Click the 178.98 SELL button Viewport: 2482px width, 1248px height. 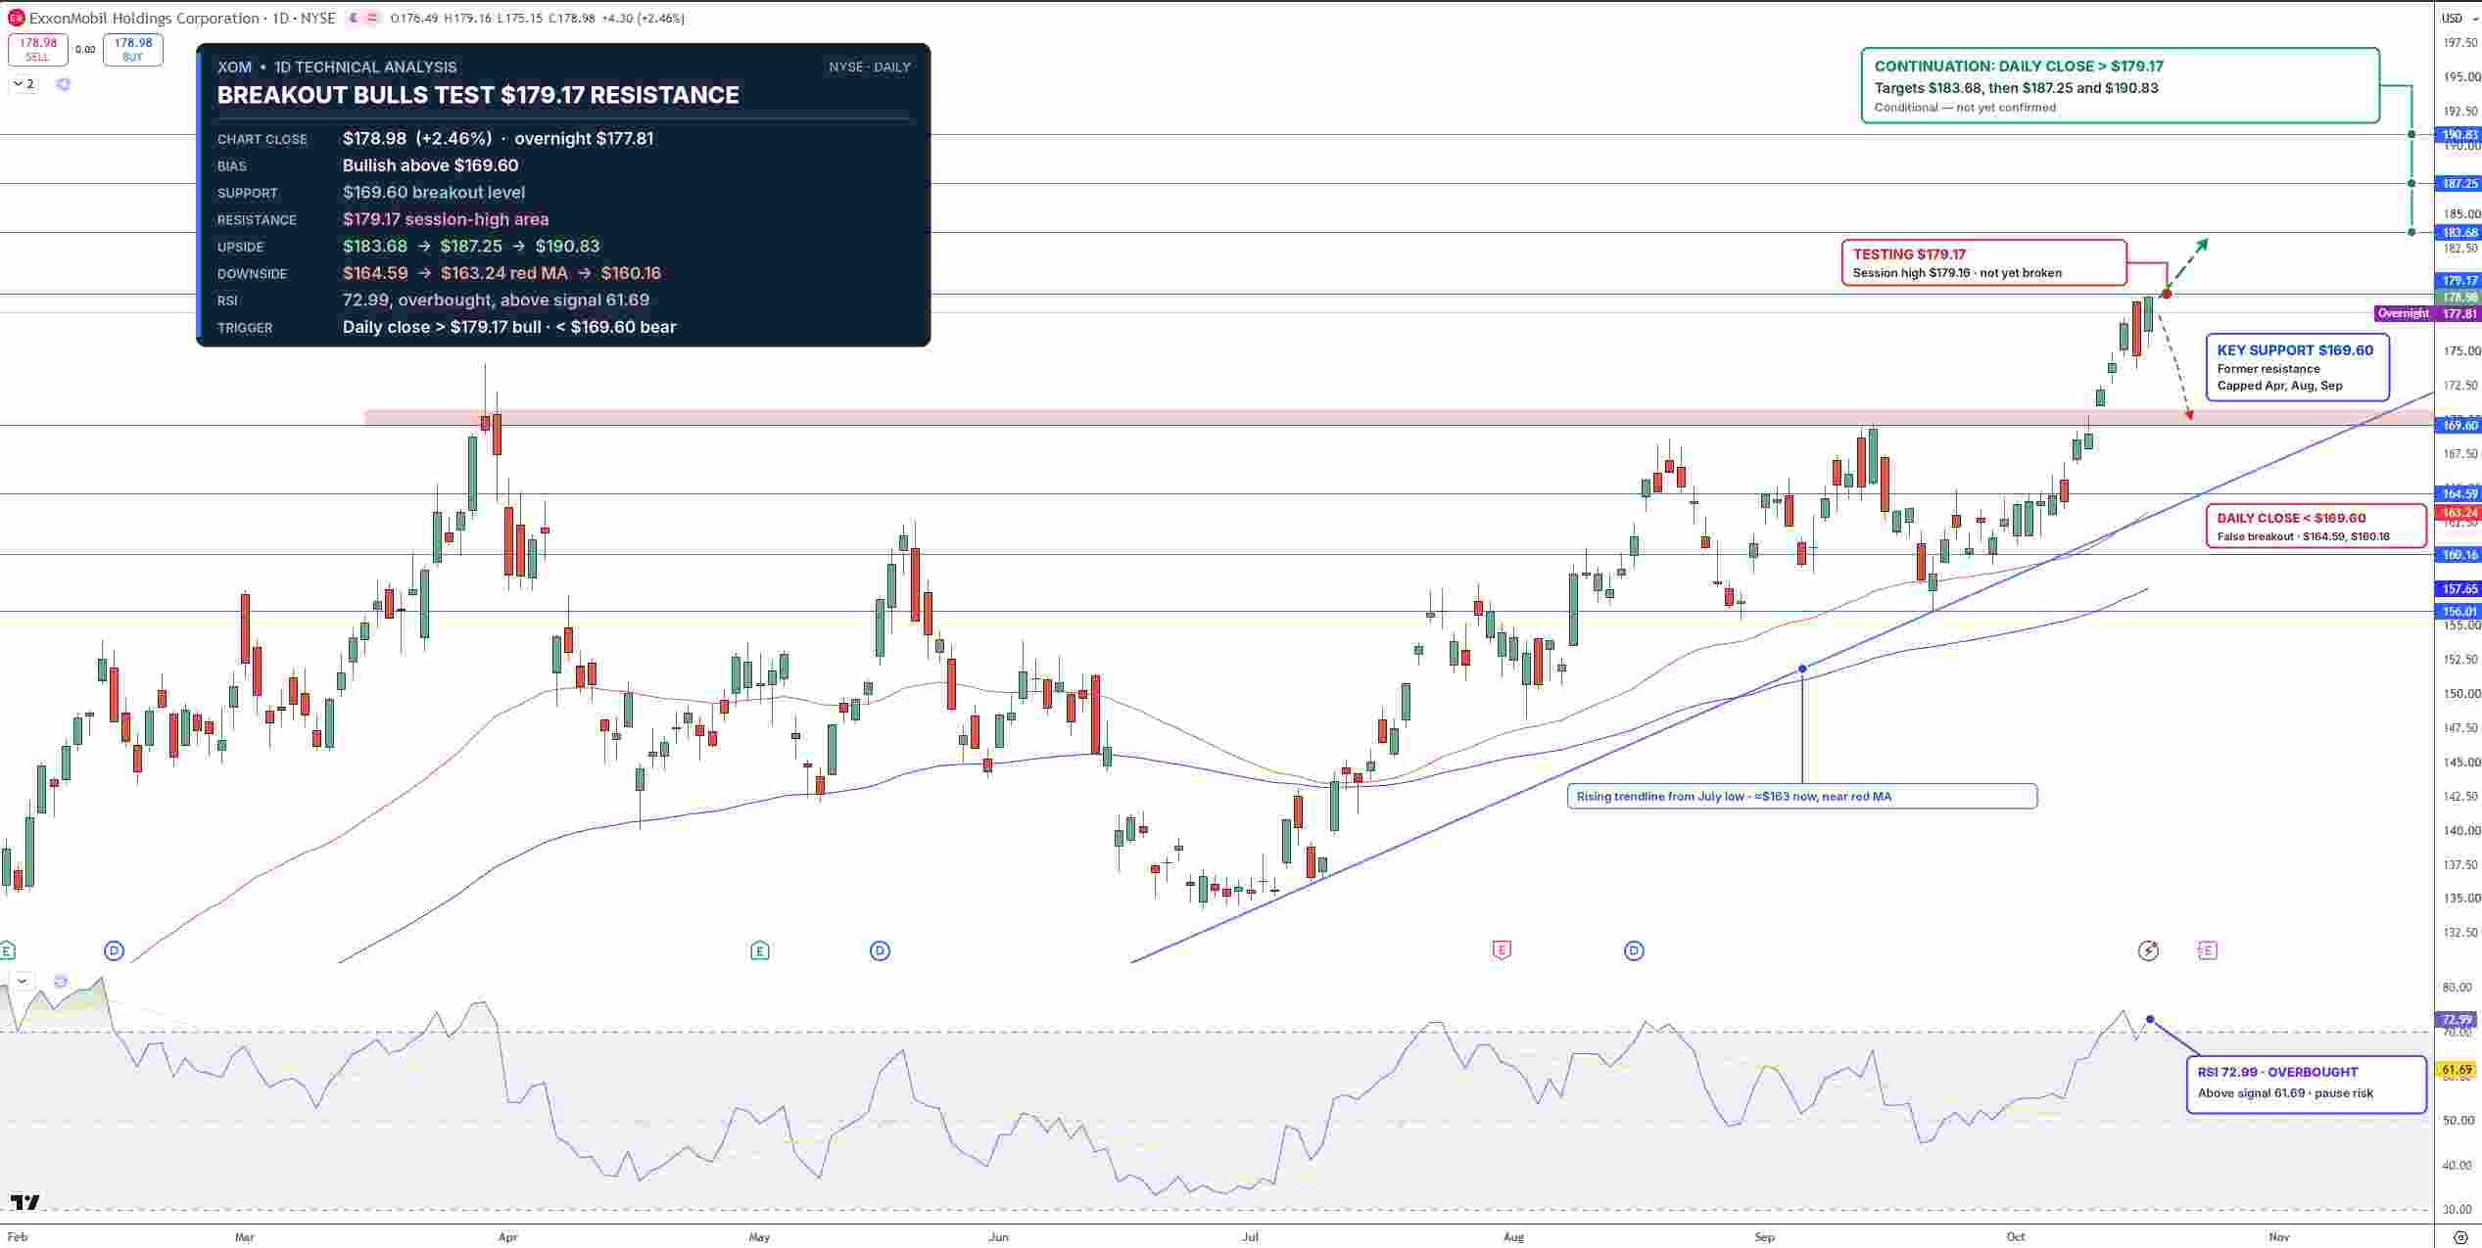tap(37, 49)
